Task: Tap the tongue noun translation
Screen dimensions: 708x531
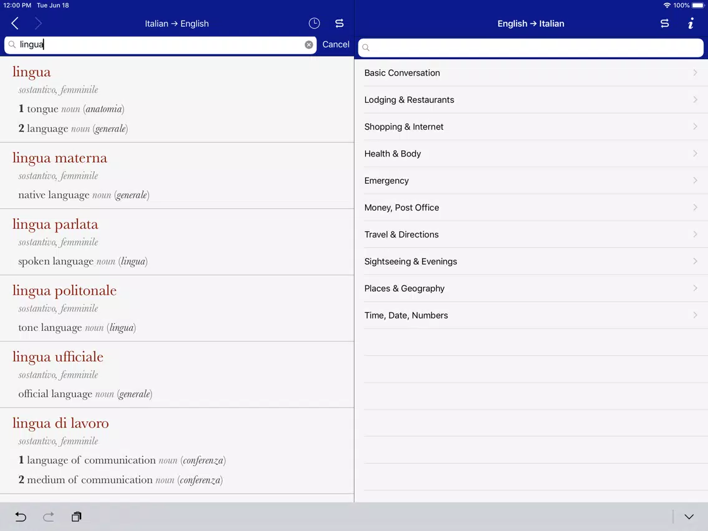Action: click(71, 109)
